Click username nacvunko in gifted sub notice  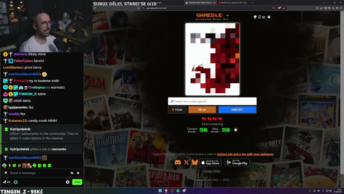(x=59, y=149)
